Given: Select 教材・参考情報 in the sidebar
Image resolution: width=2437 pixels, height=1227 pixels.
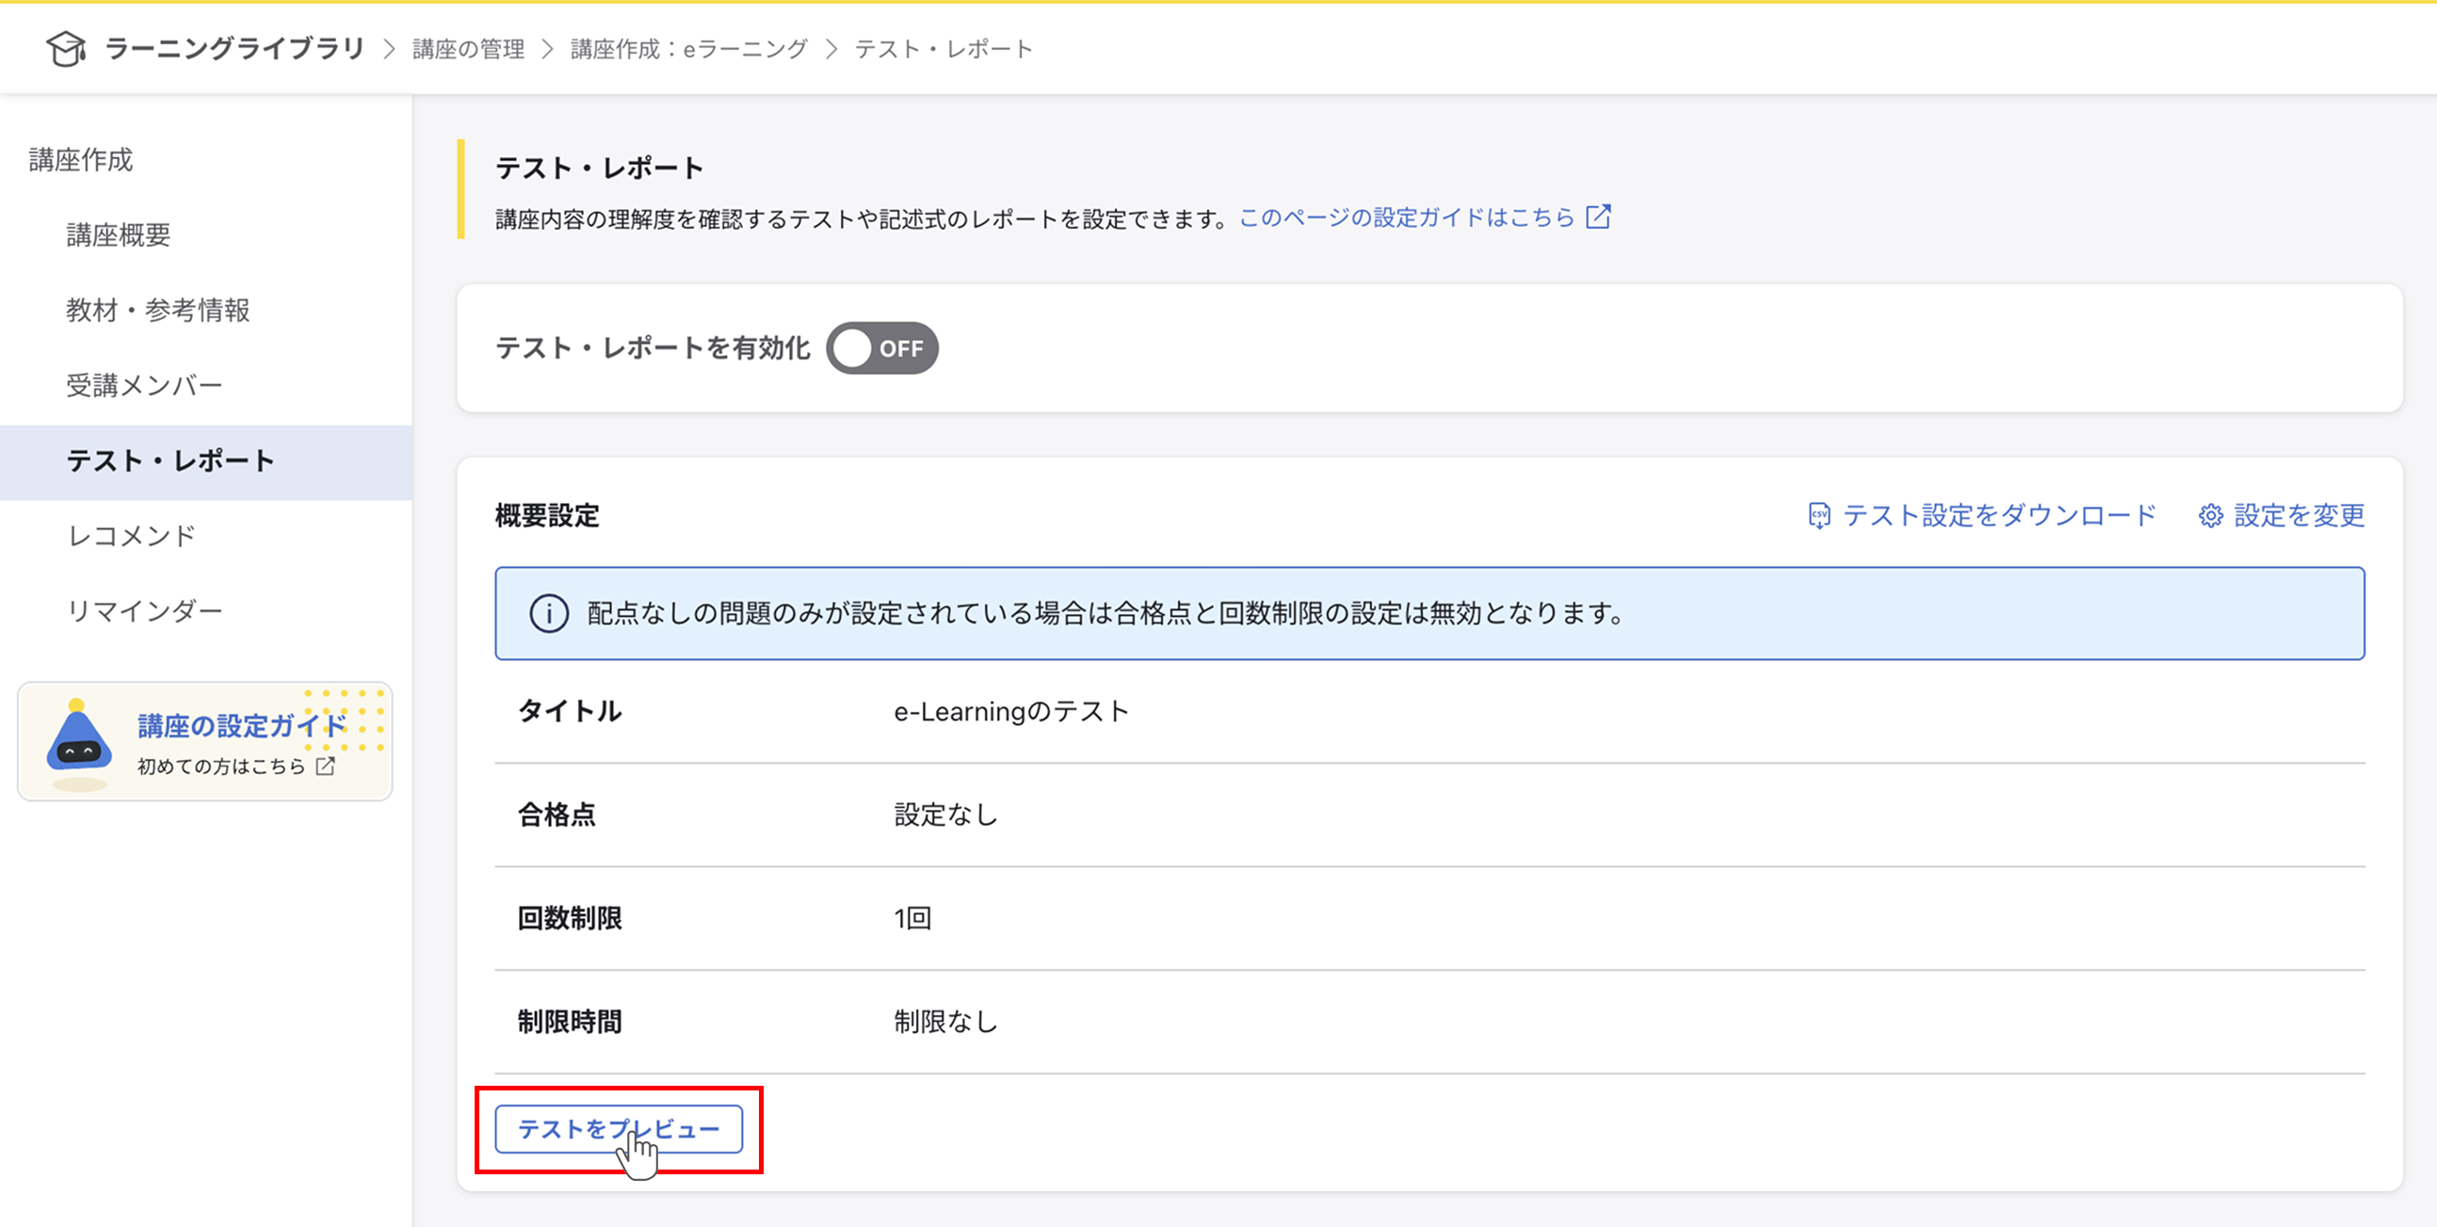Looking at the screenshot, I should pos(157,311).
